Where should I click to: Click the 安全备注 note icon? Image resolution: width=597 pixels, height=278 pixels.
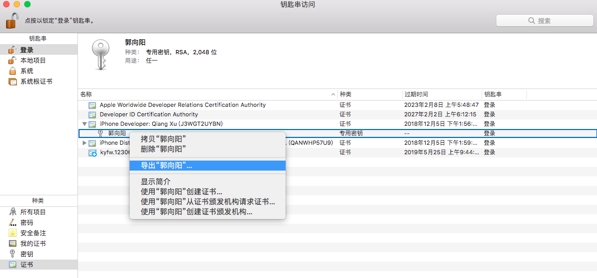pos(13,233)
